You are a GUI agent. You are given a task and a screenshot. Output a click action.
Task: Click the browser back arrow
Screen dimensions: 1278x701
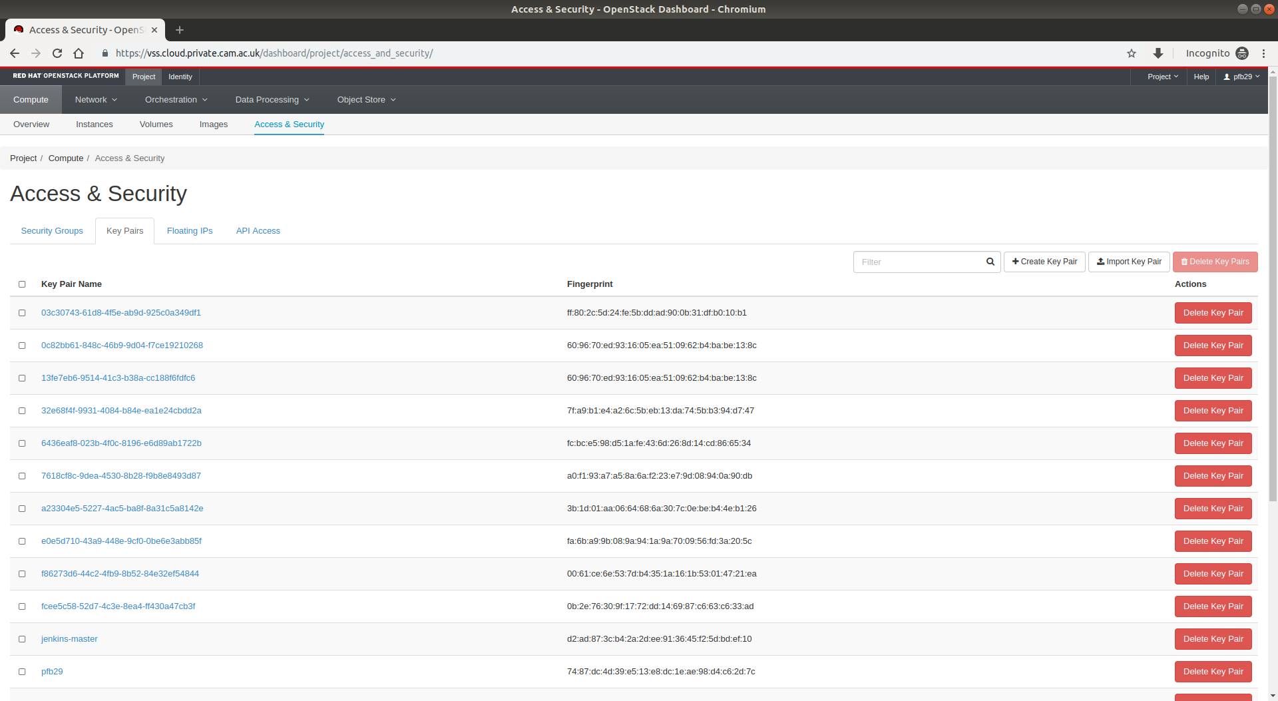point(15,53)
